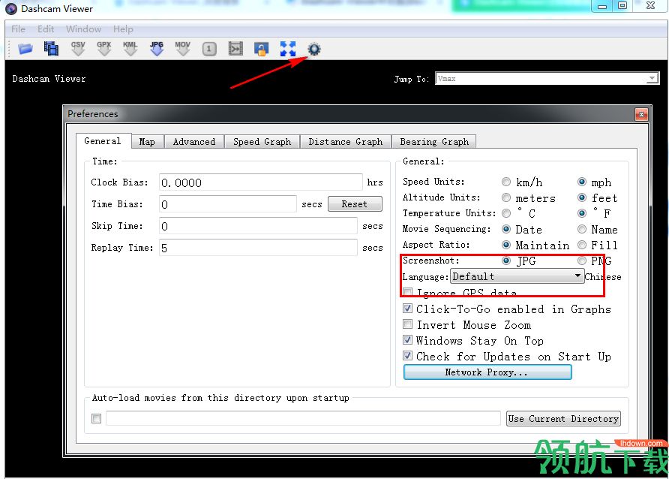
Task: Open the Speed Graph tab
Action: pyautogui.click(x=262, y=142)
